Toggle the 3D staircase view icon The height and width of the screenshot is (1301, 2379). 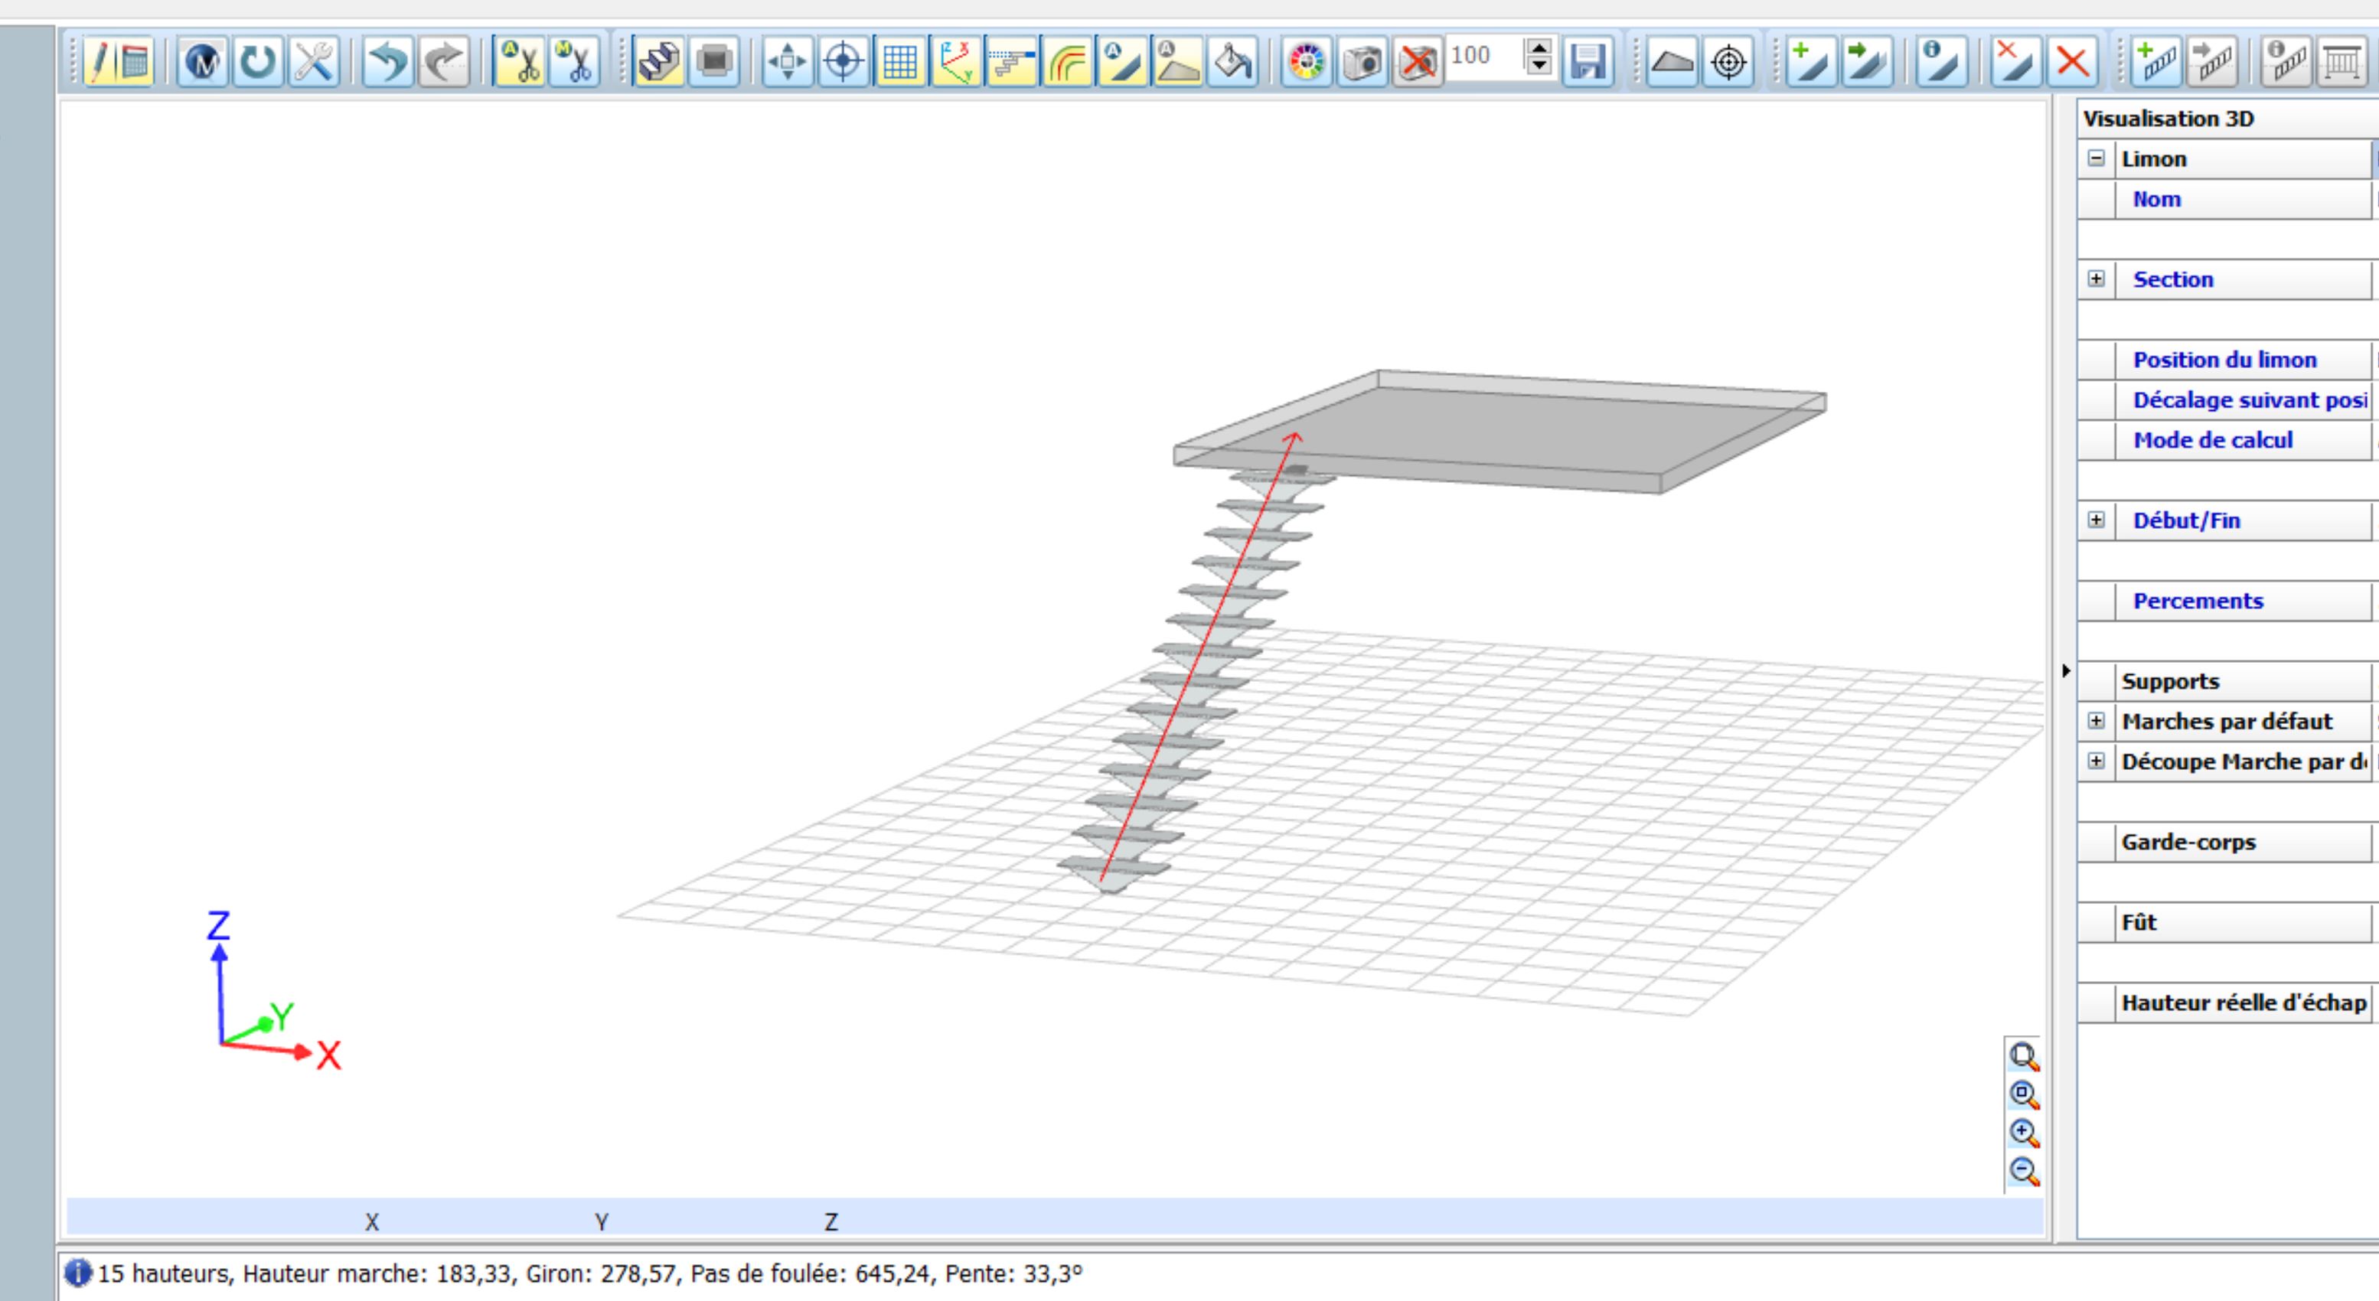pos(658,62)
